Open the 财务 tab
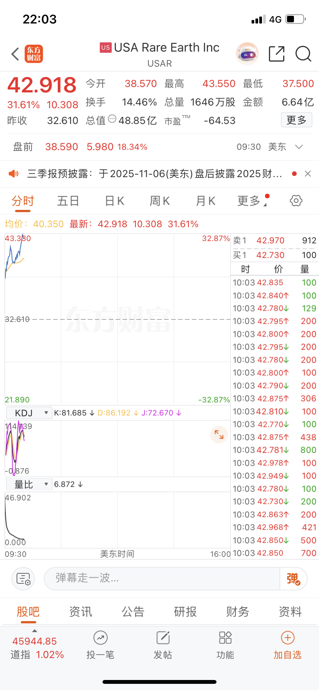Image resolution: width=319 pixels, height=690 pixels. pos(238,611)
